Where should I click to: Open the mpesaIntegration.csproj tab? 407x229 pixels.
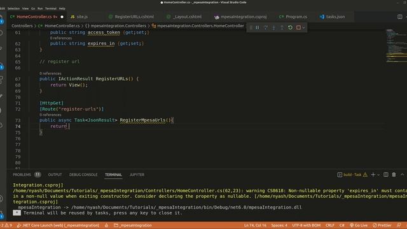(x=244, y=17)
